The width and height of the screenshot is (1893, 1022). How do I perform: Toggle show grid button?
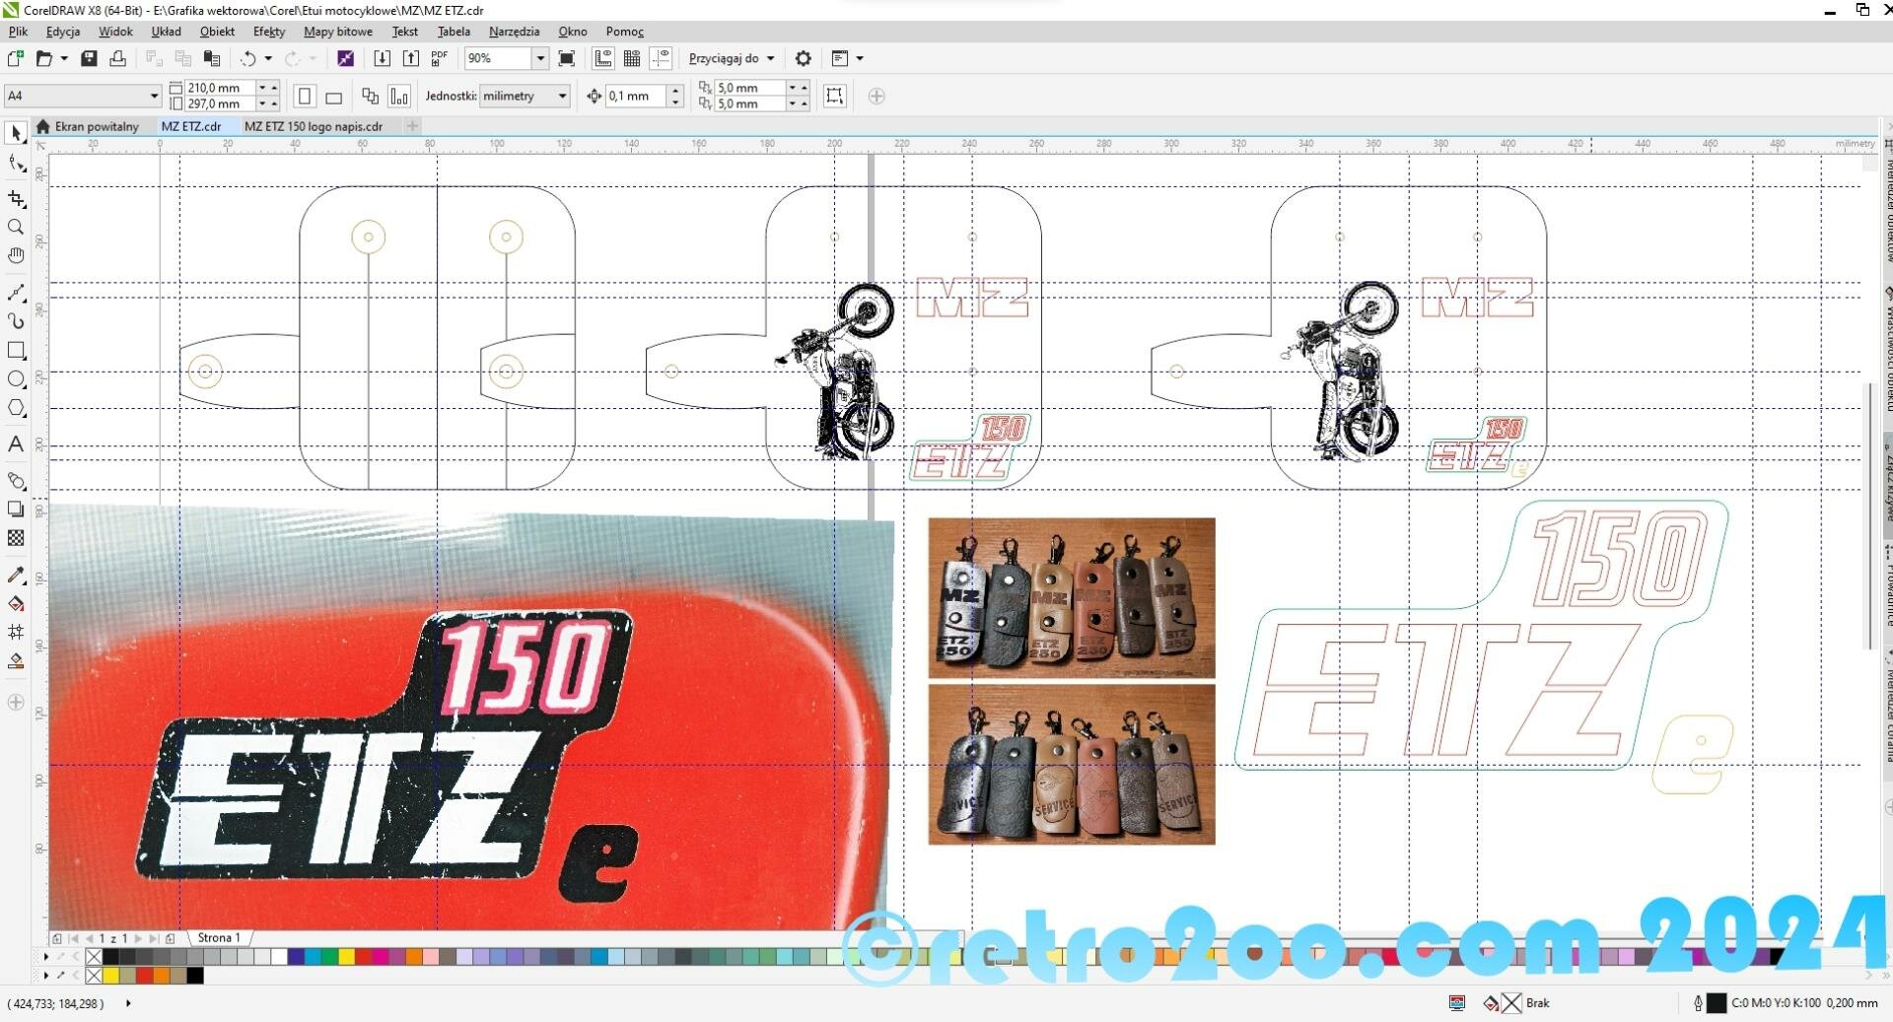[632, 59]
